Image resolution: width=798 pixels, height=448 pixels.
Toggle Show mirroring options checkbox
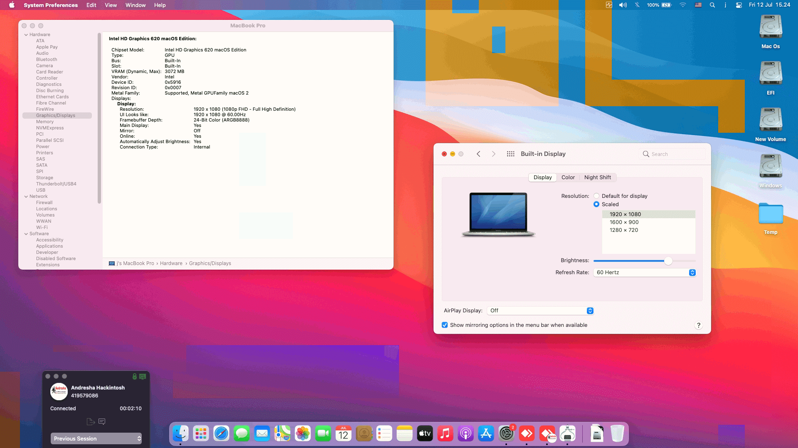click(445, 325)
